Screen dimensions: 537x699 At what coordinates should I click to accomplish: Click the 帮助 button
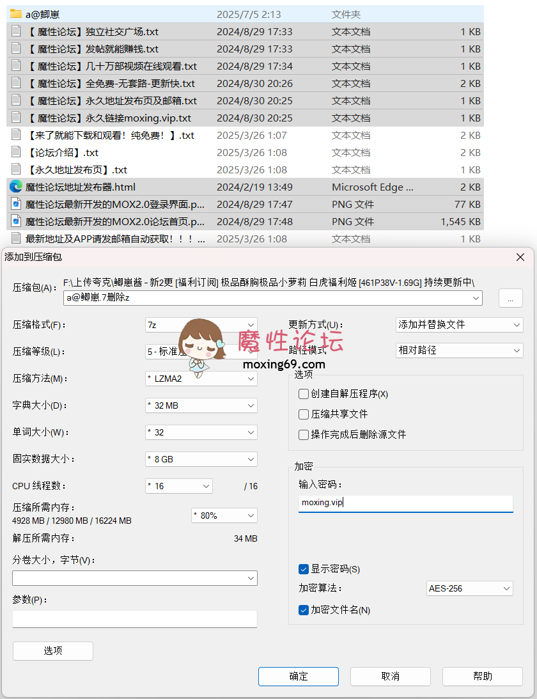point(483,676)
